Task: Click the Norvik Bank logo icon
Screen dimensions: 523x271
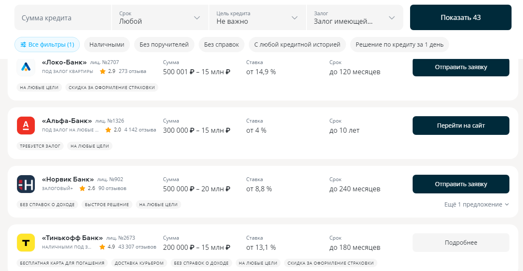Action: coord(25,184)
